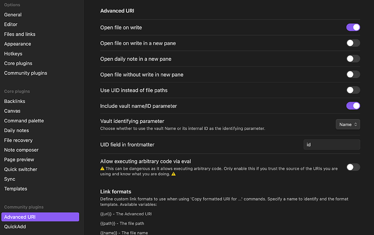Click the UID field in frontmatter input
Image resolution: width=374 pixels, height=235 pixels.
click(x=332, y=145)
